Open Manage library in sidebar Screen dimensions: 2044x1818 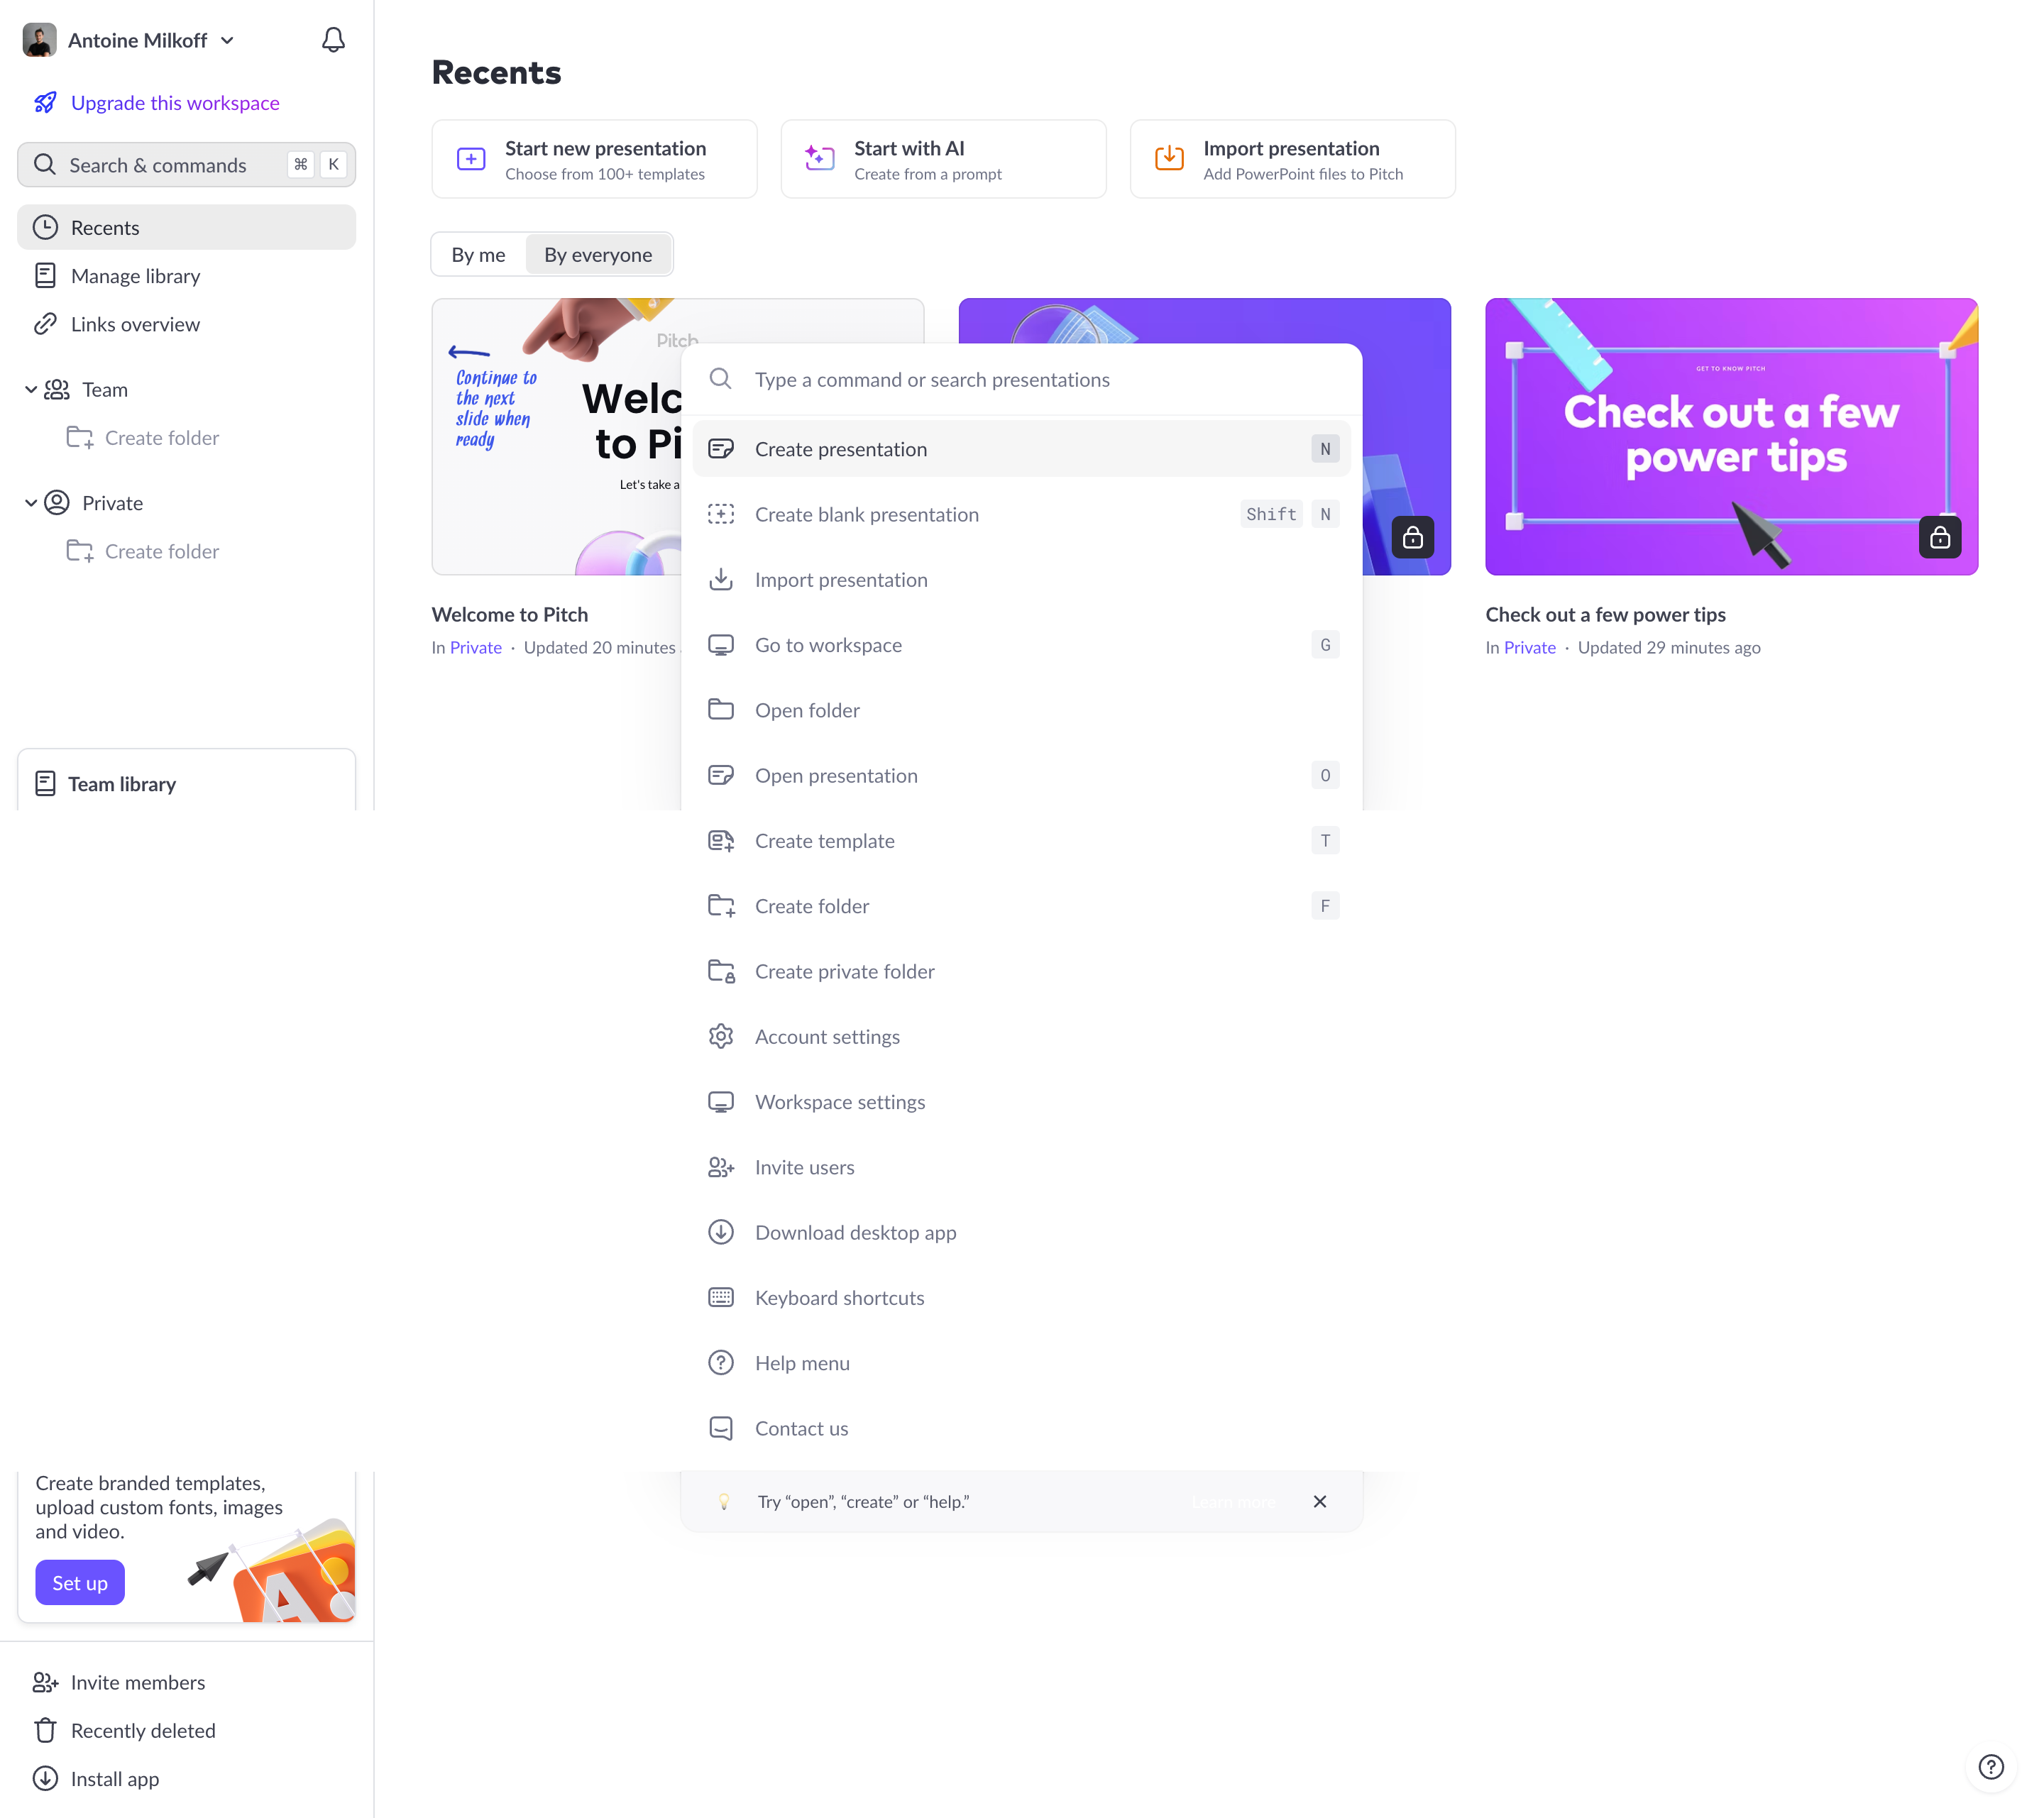(186, 276)
